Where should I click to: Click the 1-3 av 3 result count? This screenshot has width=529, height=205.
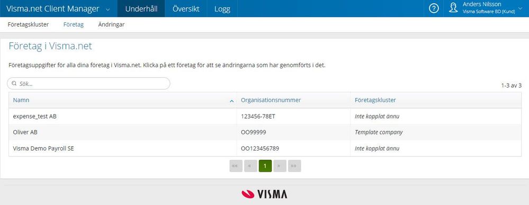click(511, 85)
